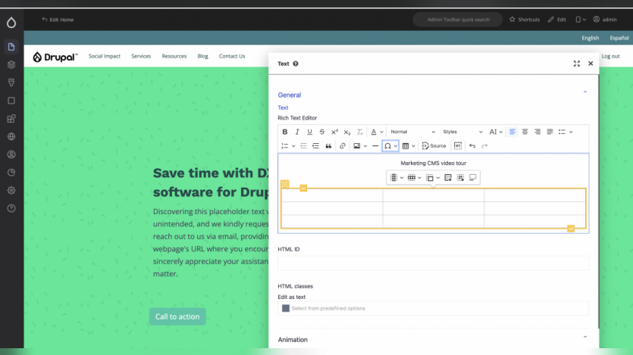Click the Call to action button
The image size is (633, 355).
point(177,316)
